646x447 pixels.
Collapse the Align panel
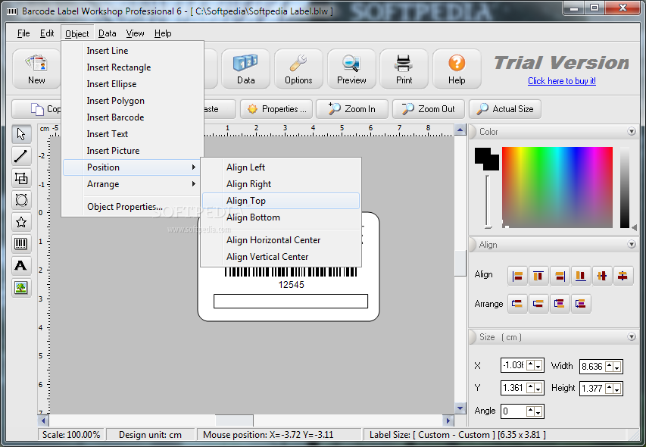pos(631,244)
